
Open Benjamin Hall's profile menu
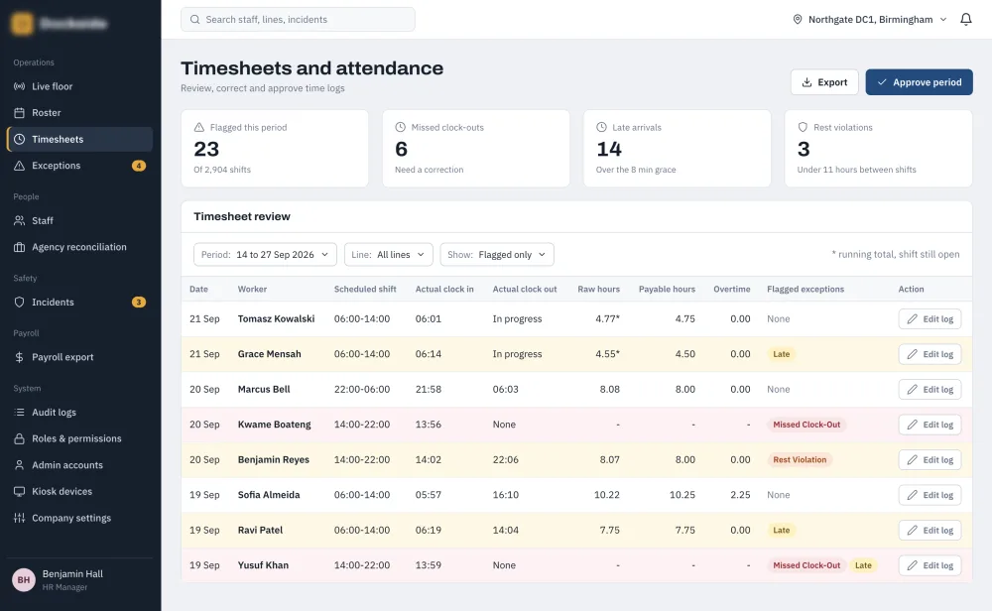(x=79, y=579)
